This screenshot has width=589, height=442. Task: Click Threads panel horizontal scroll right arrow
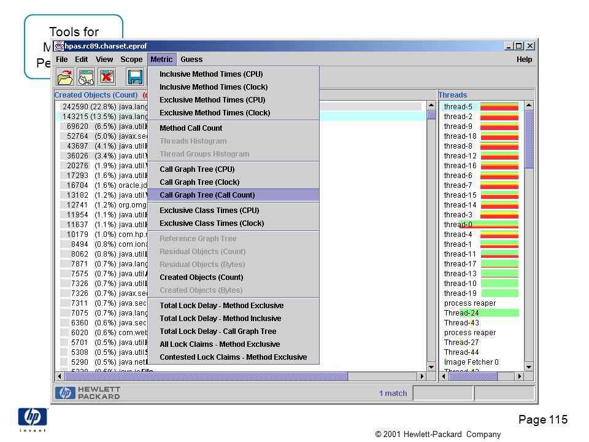point(519,376)
